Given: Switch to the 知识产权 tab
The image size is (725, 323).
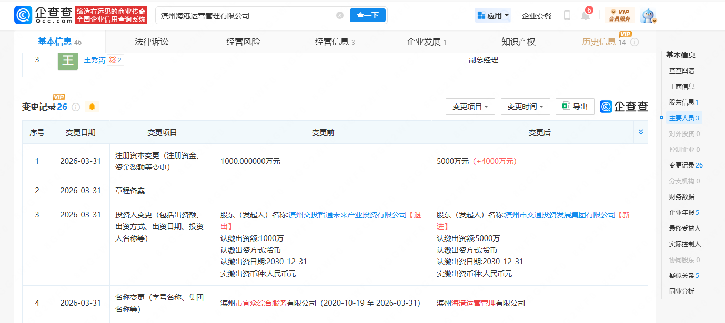Looking at the screenshot, I should (518, 42).
